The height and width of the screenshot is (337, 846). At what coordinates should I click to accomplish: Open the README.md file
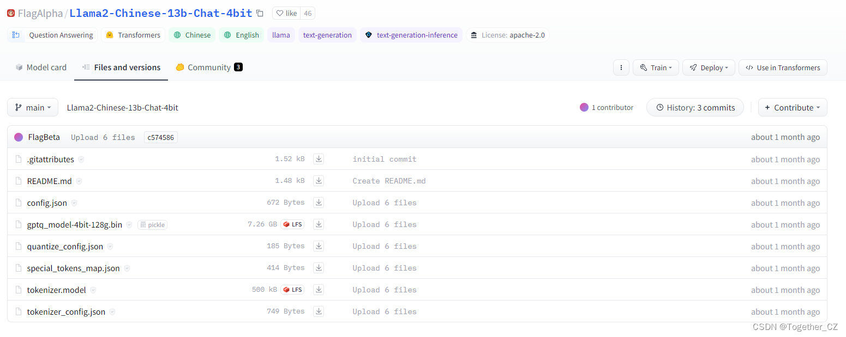(50, 181)
